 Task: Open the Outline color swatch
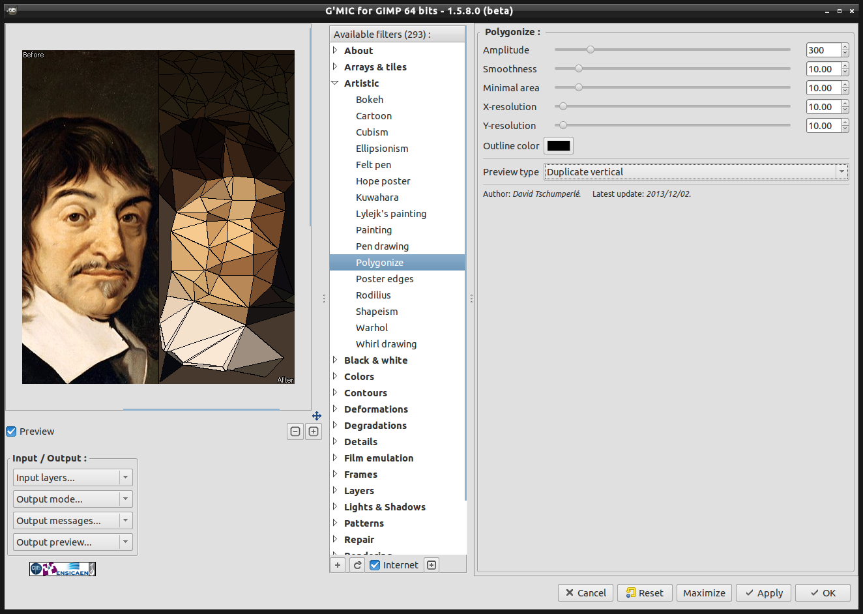[x=559, y=146]
